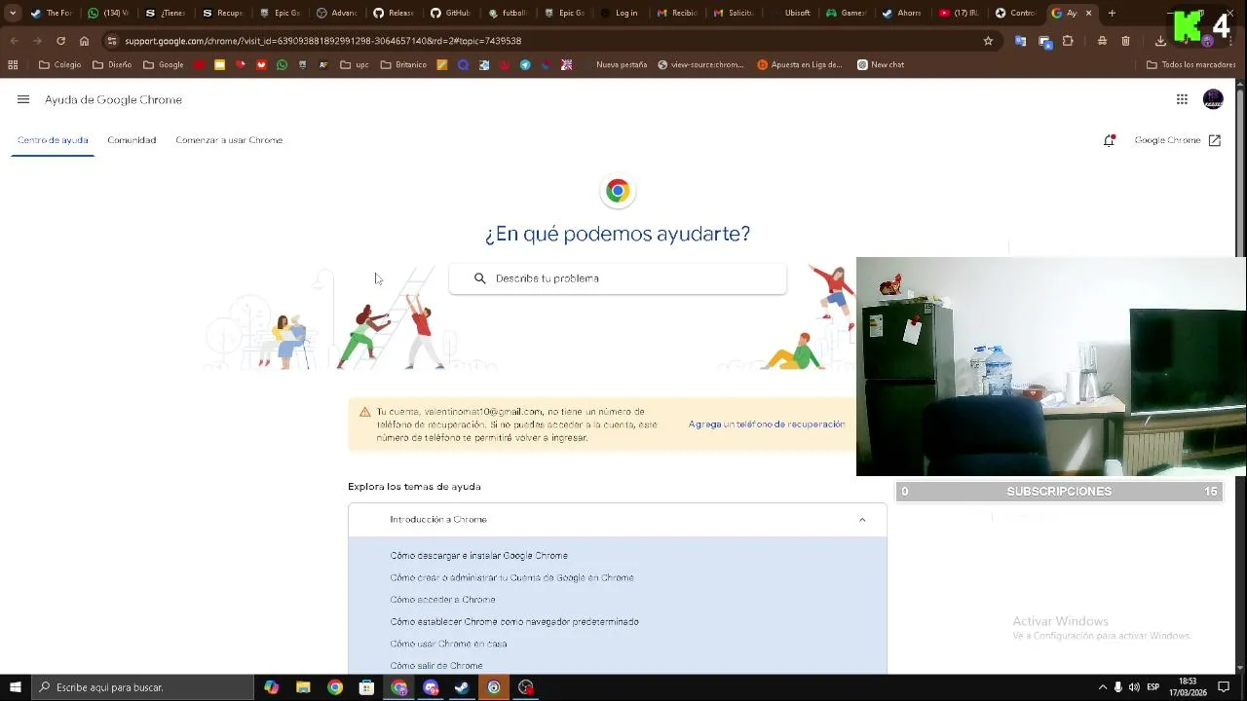Viewport: 1247px width, 701px height.
Task: Open the Telegram bookmark icon
Action: (x=525, y=64)
